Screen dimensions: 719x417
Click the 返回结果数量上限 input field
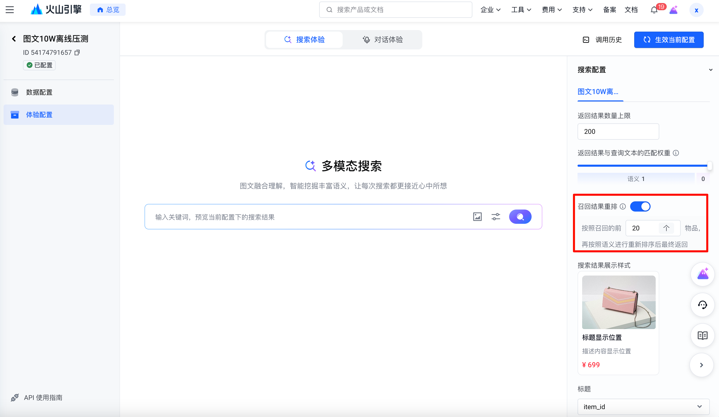618,132
